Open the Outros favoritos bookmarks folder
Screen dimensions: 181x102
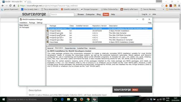click(173, 9)
